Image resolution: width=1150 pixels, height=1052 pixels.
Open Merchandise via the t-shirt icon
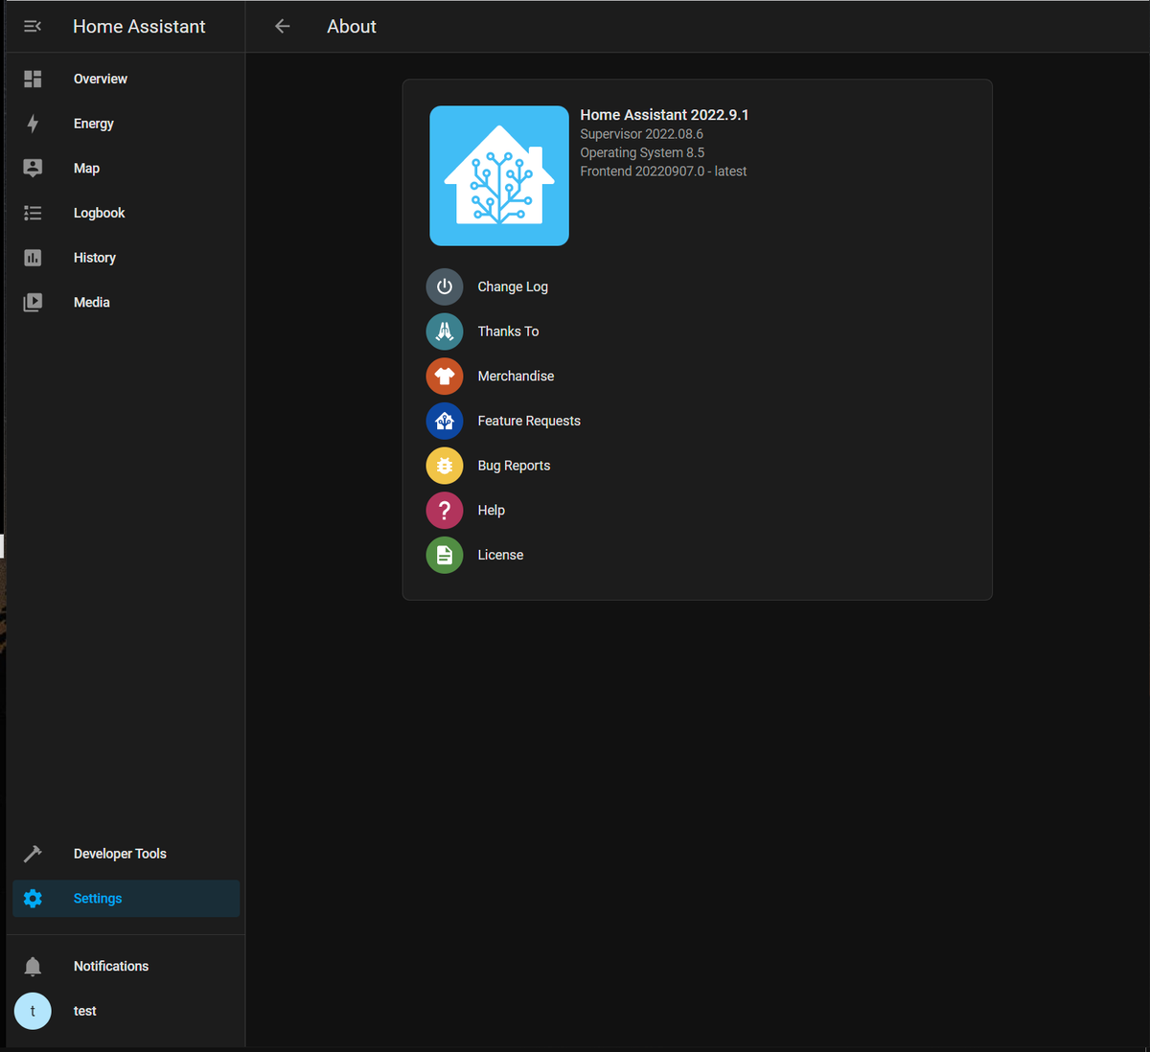pyautogui.click(x=444, y=376)
